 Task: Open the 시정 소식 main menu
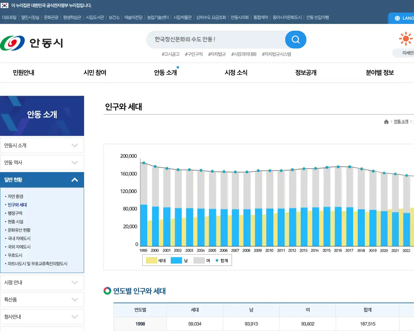click(236, 73)
